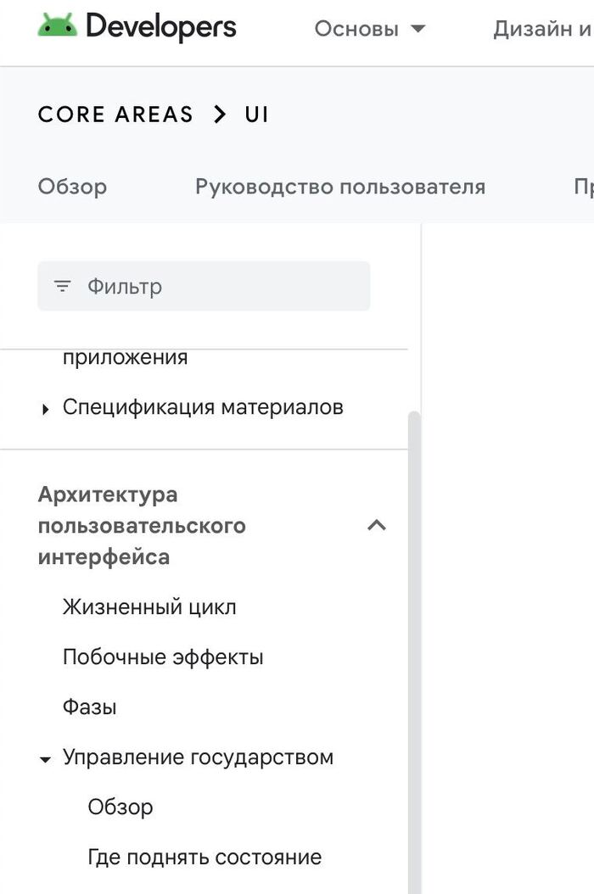
Task: Click the filter funnel icon in Фильтр field
Action: [62, 286]
